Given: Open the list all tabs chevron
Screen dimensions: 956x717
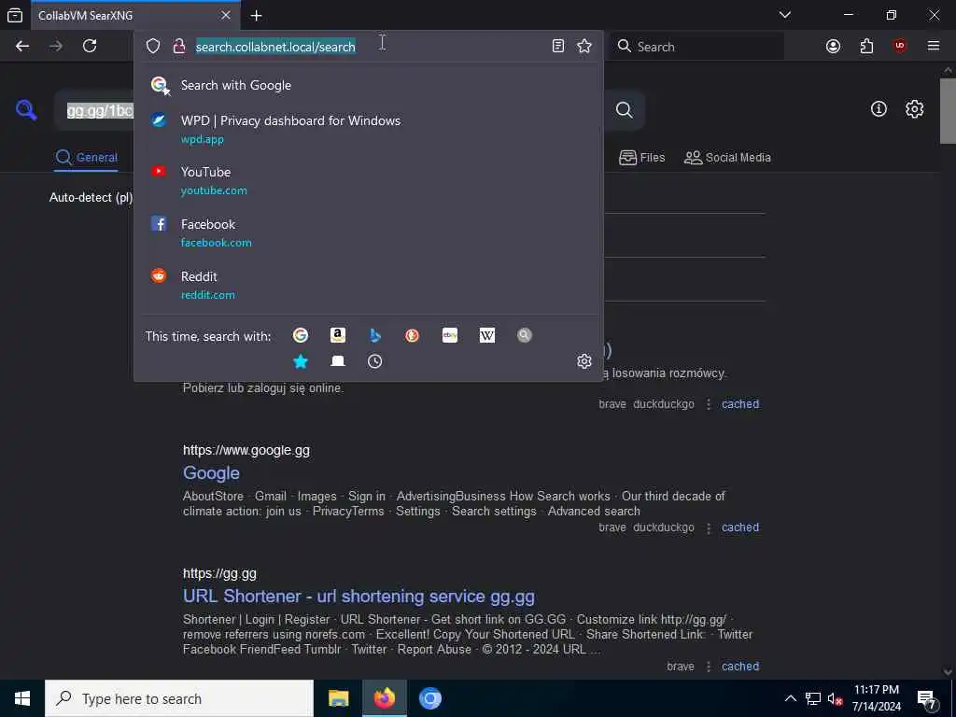Looking at the screenshot, I should point(785,15).
